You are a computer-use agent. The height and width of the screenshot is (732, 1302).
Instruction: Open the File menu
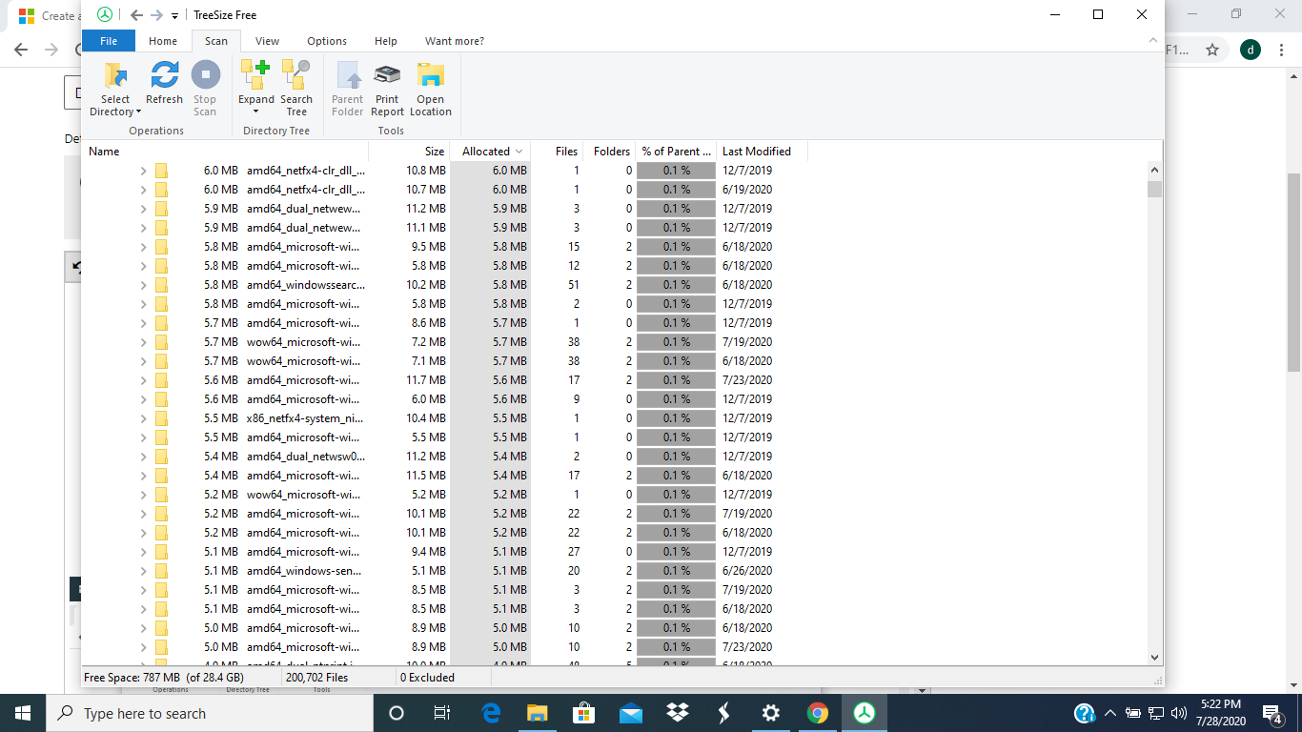109,41
